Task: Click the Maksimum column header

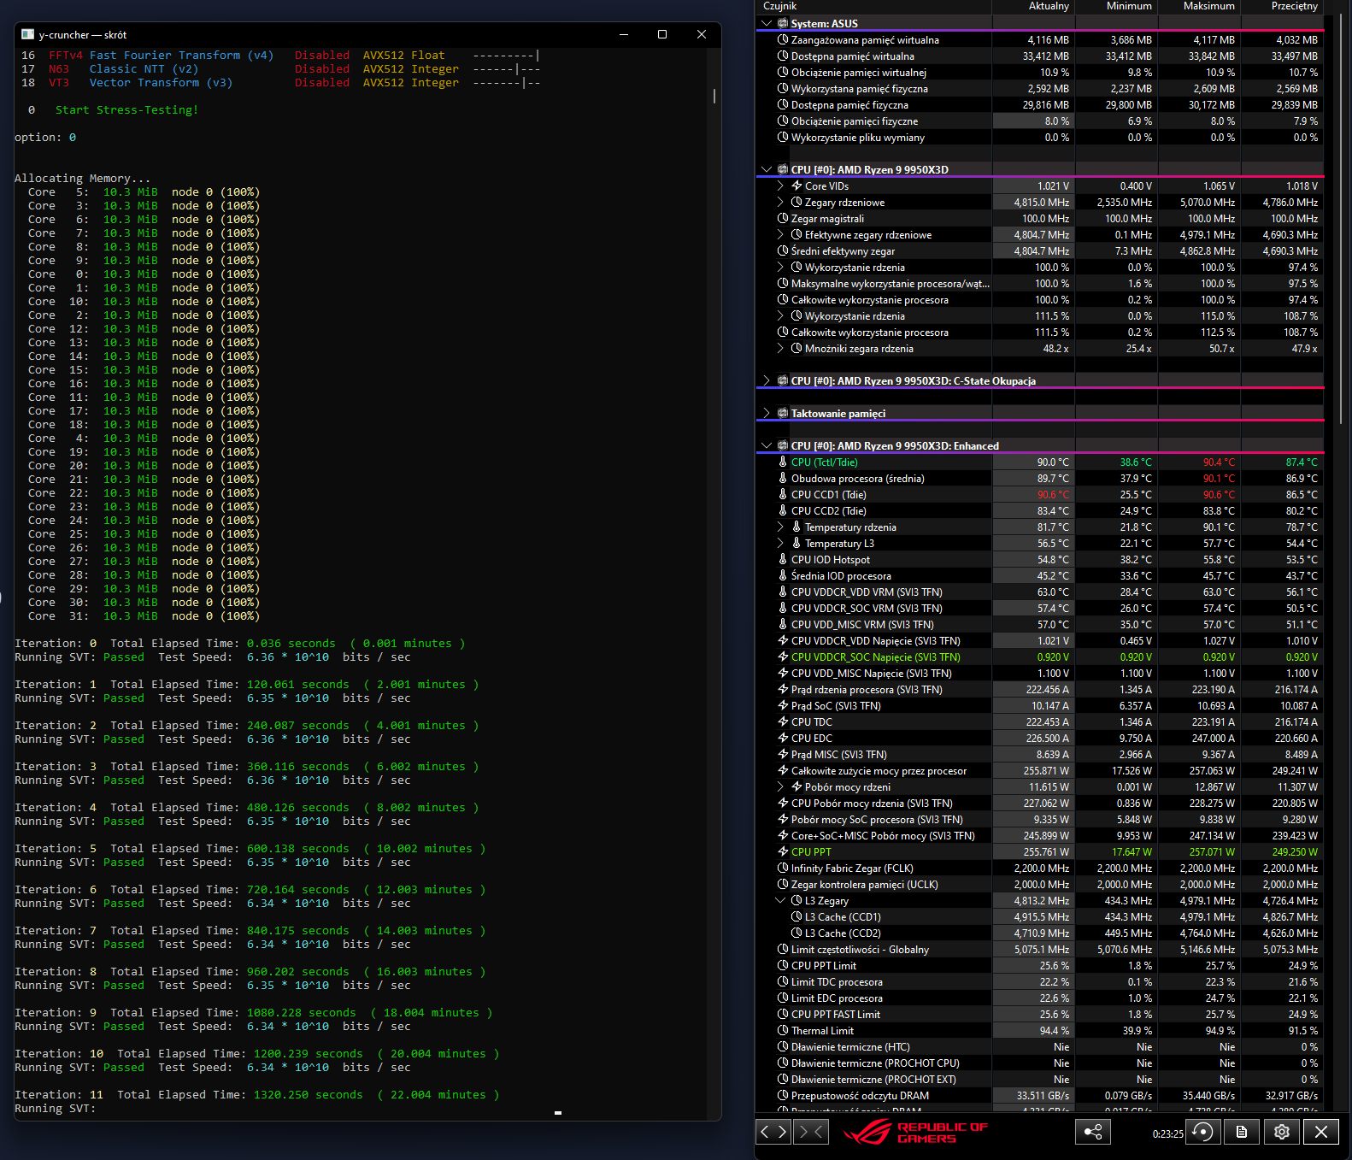Action: [1208, 6]
